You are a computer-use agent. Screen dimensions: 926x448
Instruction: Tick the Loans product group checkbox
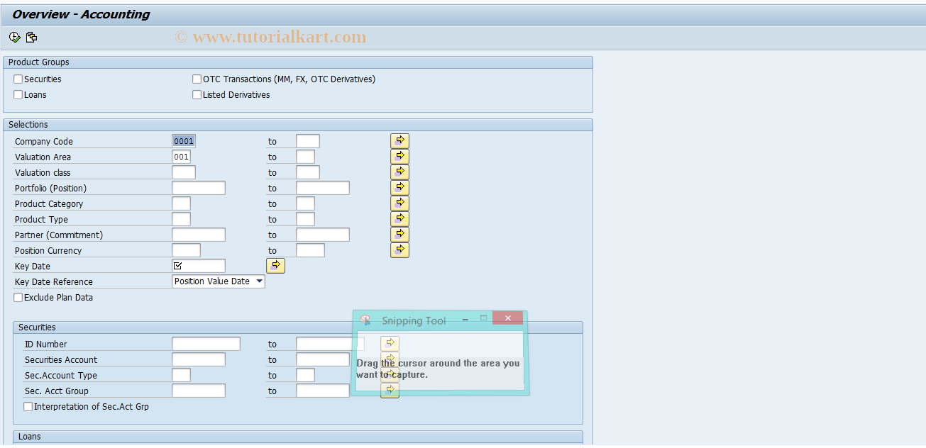[18, 95]
